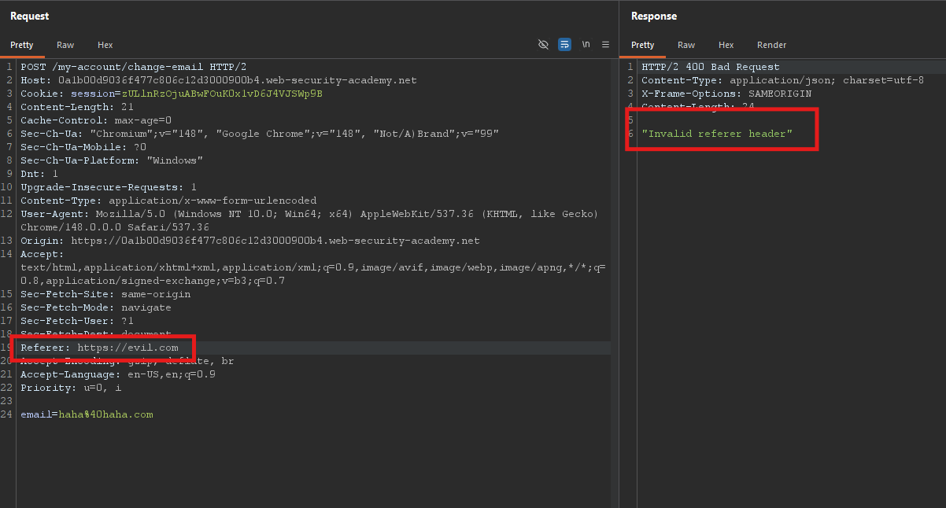Click the response Content-Type application/json line
946x508 pixels.
pos(782,80)
